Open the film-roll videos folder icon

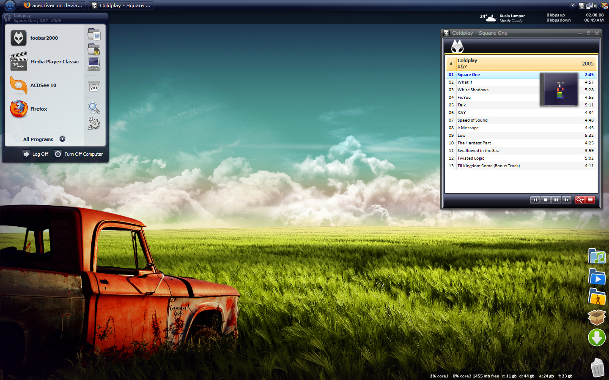94,49
